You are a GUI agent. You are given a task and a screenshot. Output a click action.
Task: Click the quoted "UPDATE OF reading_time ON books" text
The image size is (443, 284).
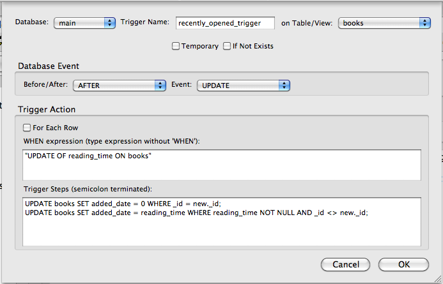88,158
